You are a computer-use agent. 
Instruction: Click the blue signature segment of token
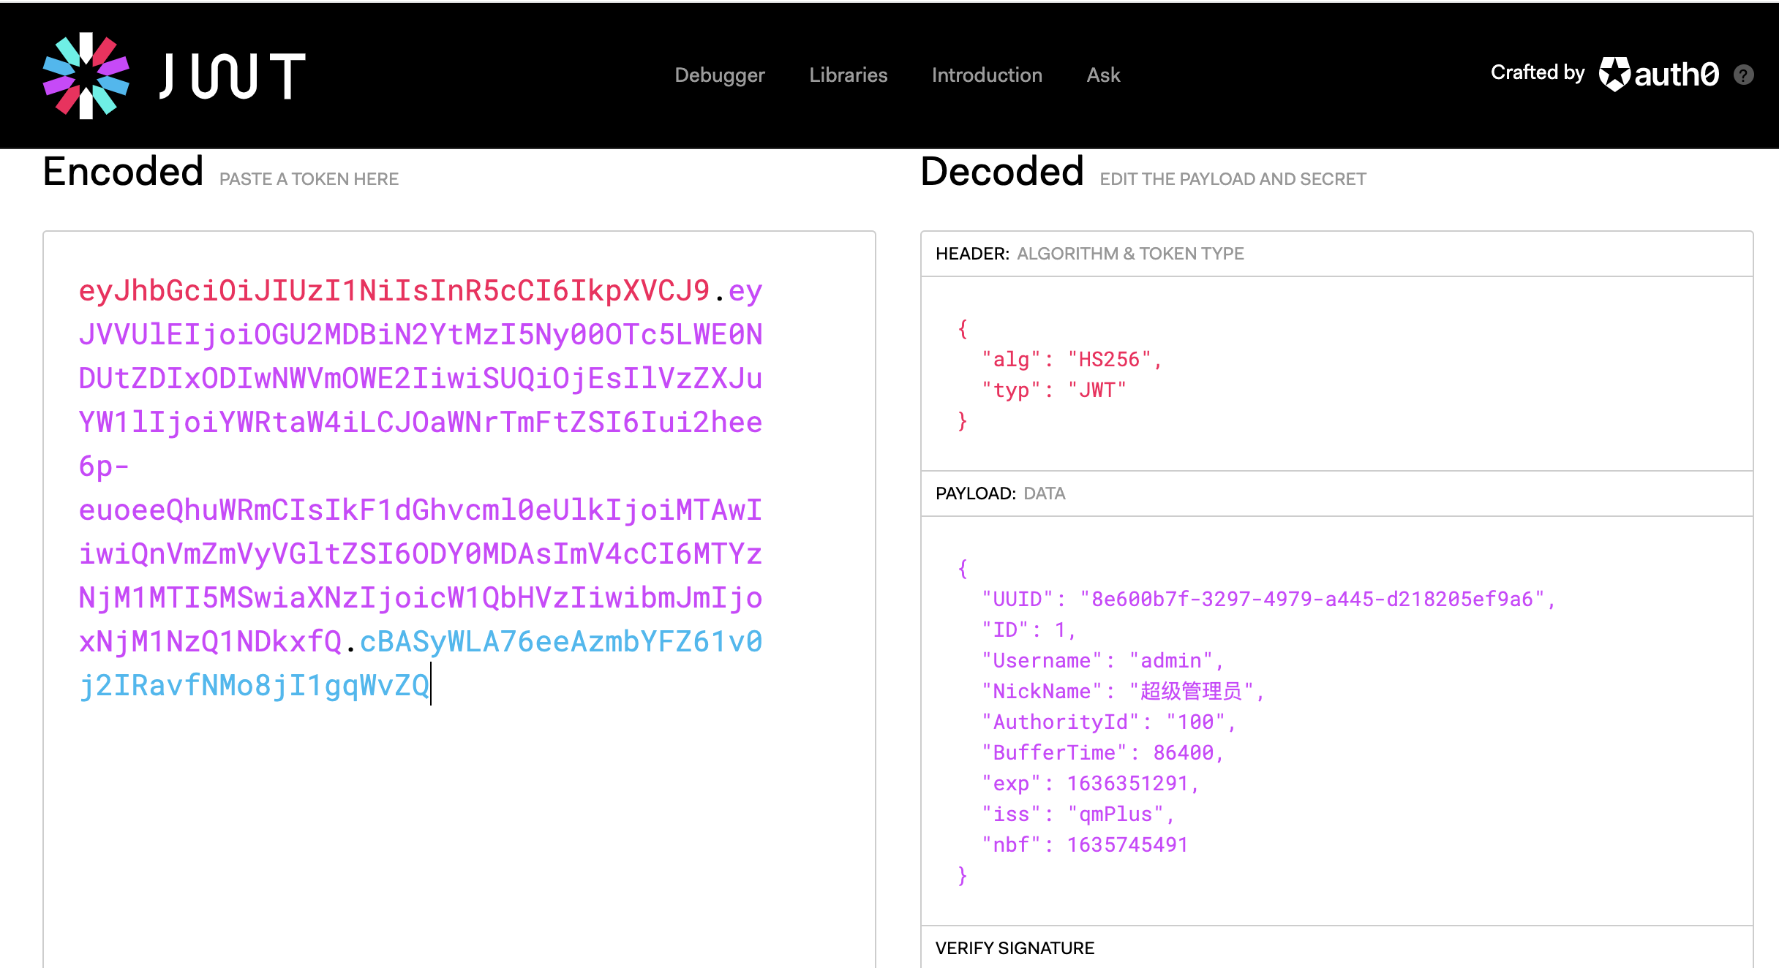(560, 641)
